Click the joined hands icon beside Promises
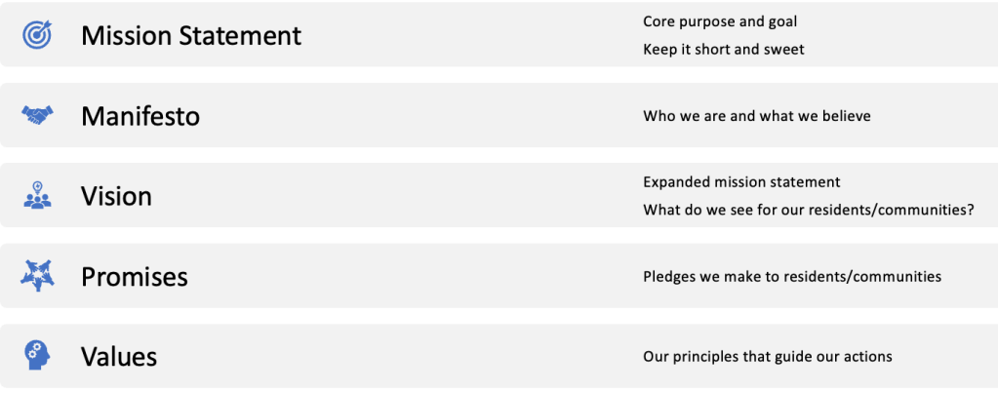 coord(37,276)
